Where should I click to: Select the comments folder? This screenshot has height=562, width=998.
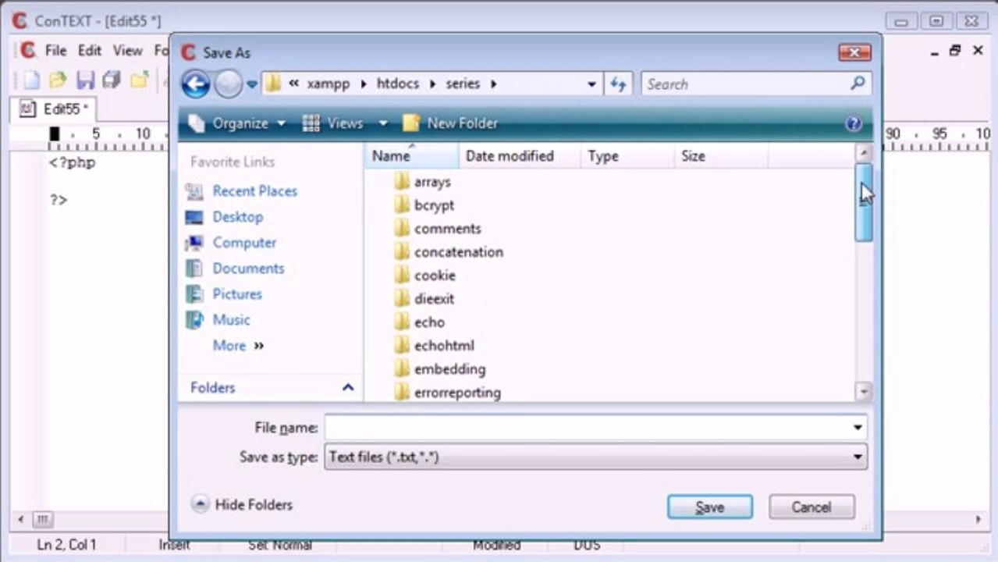tap(437, 229)
